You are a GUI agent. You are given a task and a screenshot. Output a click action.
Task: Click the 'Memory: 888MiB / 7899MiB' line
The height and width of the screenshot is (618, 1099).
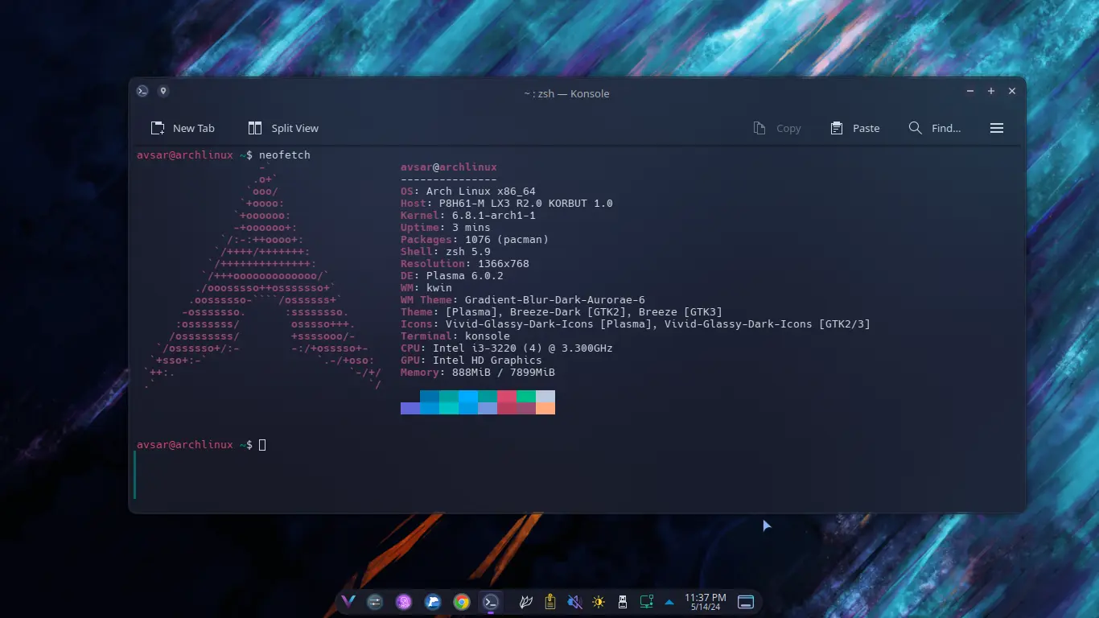(478, 373)
